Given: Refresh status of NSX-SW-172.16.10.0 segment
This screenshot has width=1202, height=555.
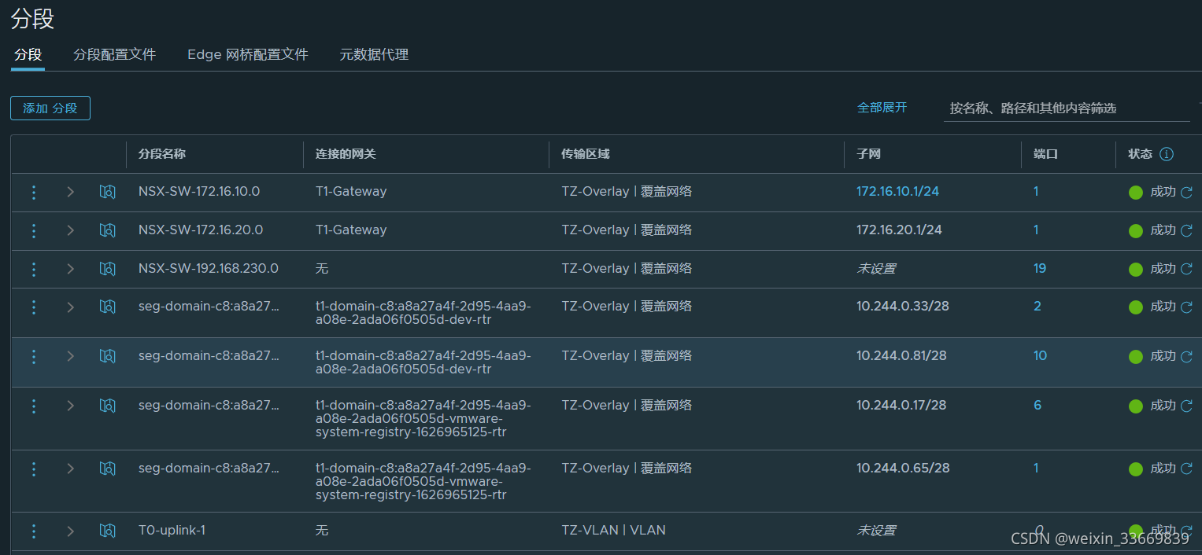Looking at the screenshot, I should tap(1186, 192).
